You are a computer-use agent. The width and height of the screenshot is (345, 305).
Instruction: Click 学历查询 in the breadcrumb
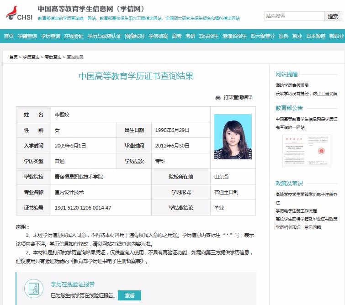(x=31, y=57)
